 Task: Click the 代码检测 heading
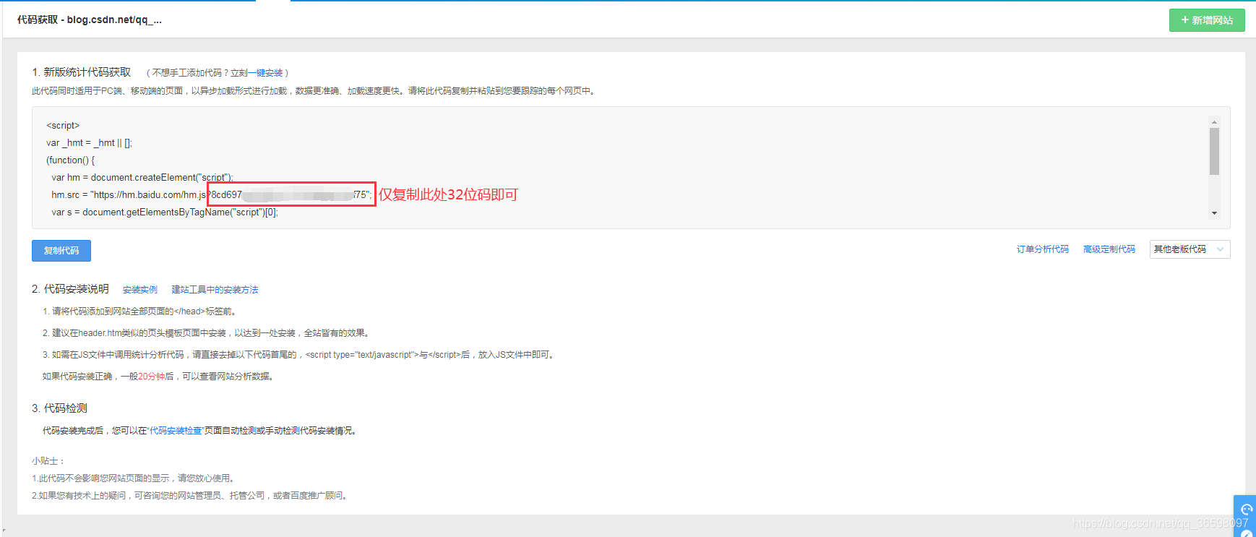[x=59, y=408]
